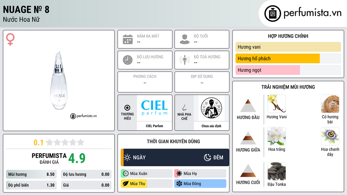Click the 0.1 user rating number
This screenshot has width=347, height=195.
coord(39,143)
